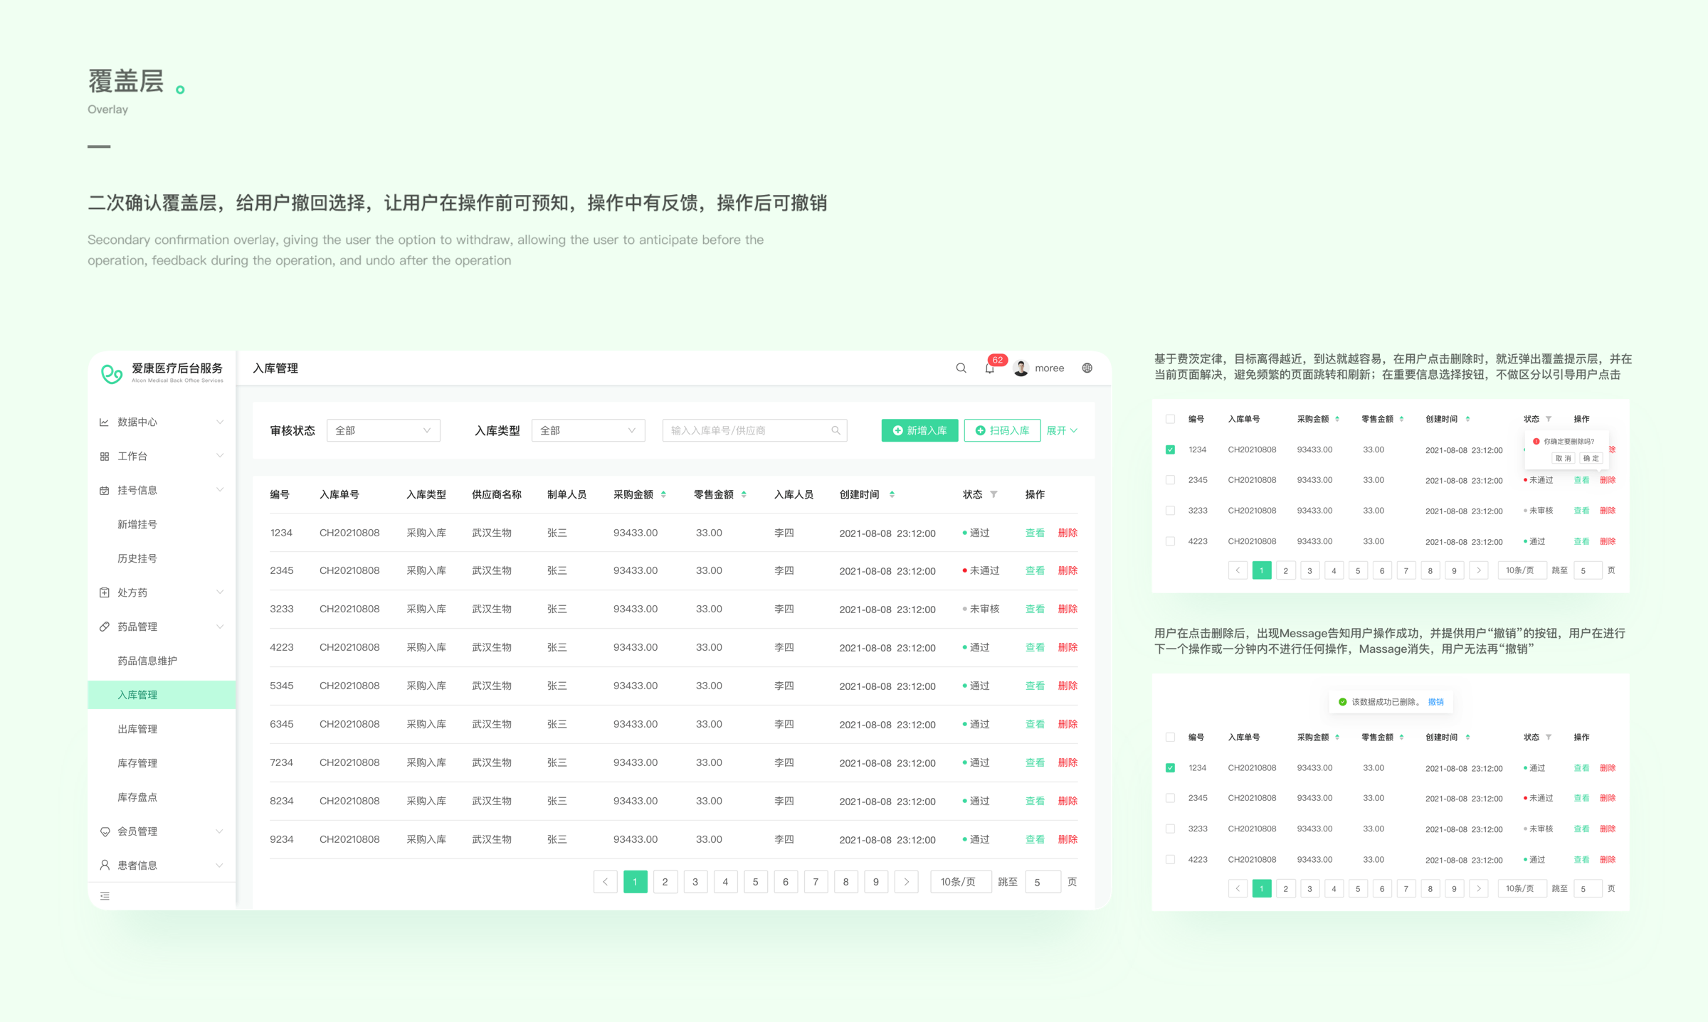The width and height of the screenshot is (1708, 1022).
Task: Toggle select-all checkbox in undo-message example table
Action: (1170, 737)
